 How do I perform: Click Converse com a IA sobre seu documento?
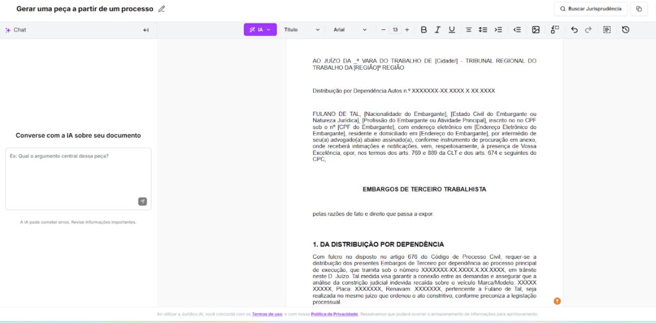78,136
